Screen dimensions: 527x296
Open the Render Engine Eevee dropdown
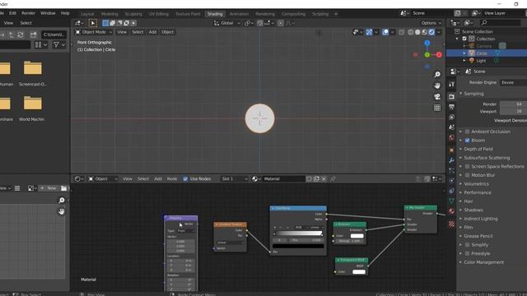[513, 82]
